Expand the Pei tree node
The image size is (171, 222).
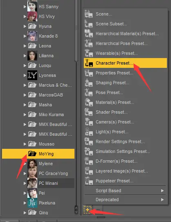point(25,193)
